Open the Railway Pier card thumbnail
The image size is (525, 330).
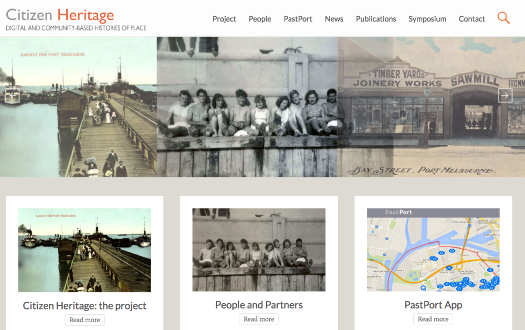point(85,250)
